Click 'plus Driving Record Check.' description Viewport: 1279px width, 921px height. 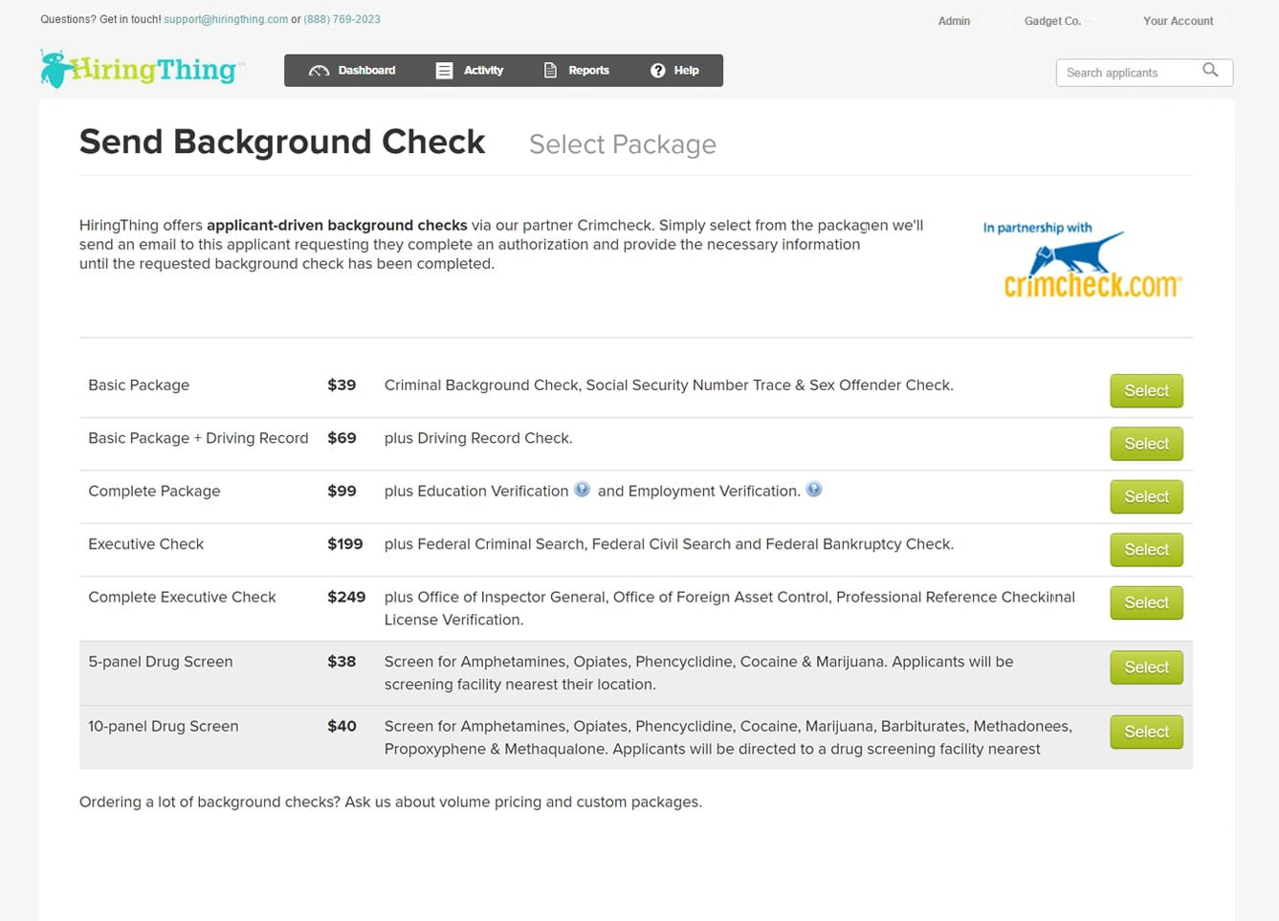pos(478,438)
